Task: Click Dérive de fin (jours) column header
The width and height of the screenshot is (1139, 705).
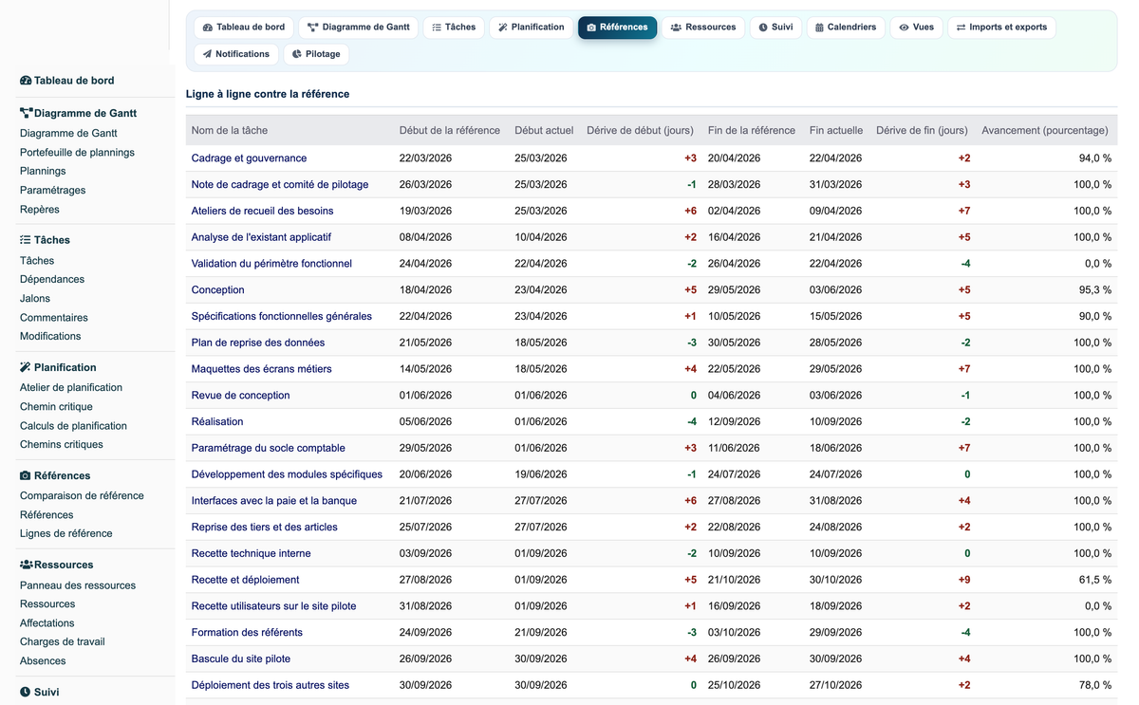Action: click(922, 130)
